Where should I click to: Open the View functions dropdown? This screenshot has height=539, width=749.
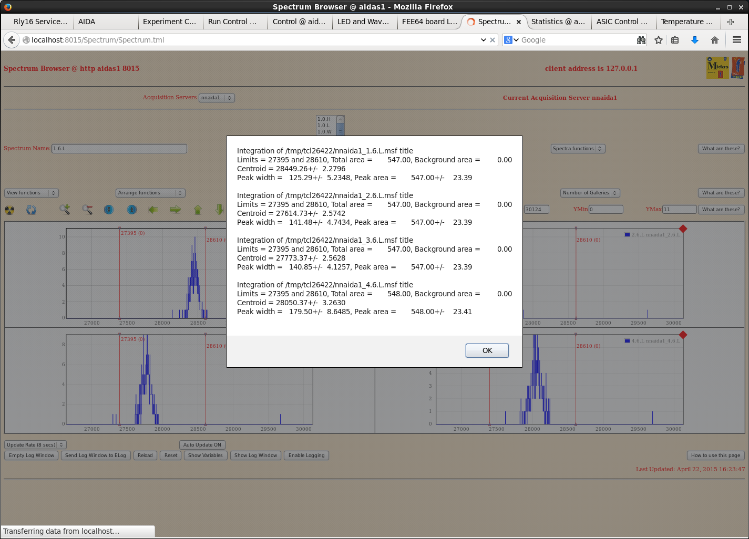pos(32,193)
